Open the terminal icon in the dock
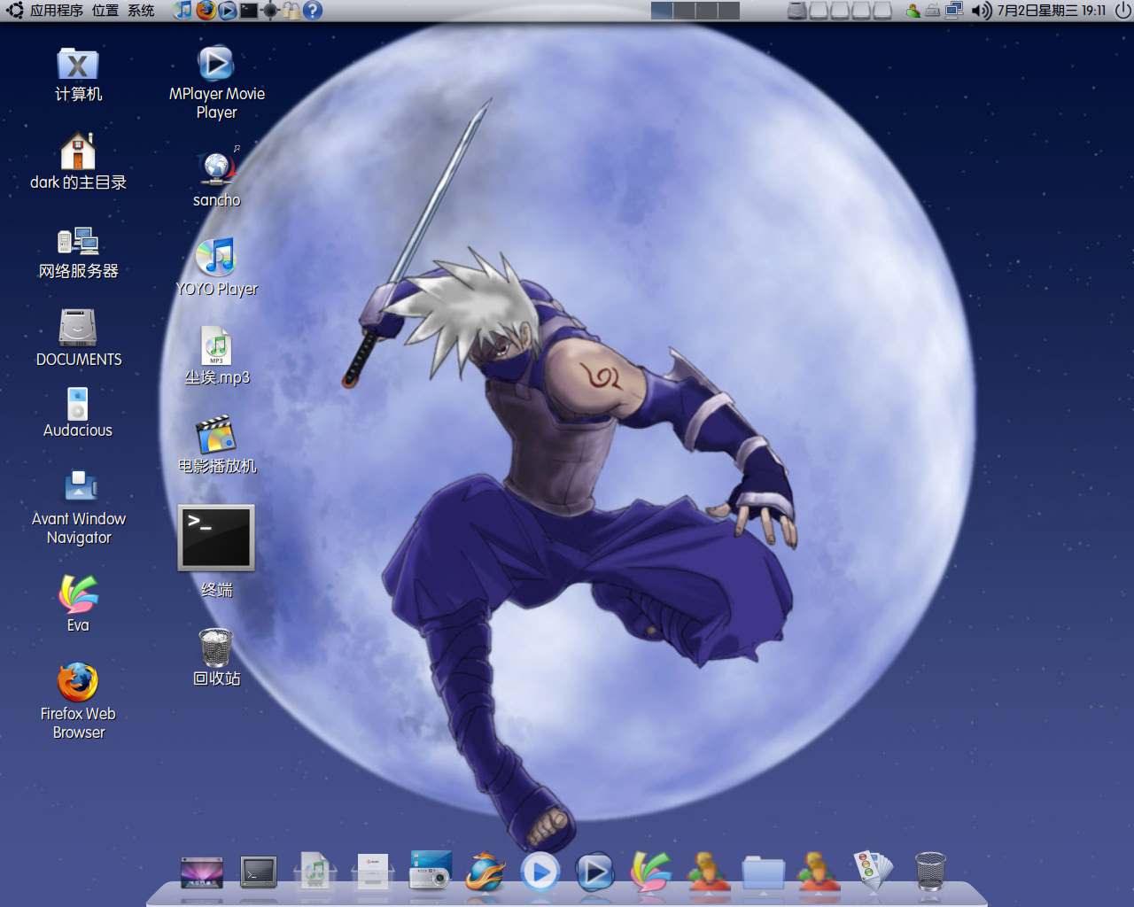 coord(259,872)
